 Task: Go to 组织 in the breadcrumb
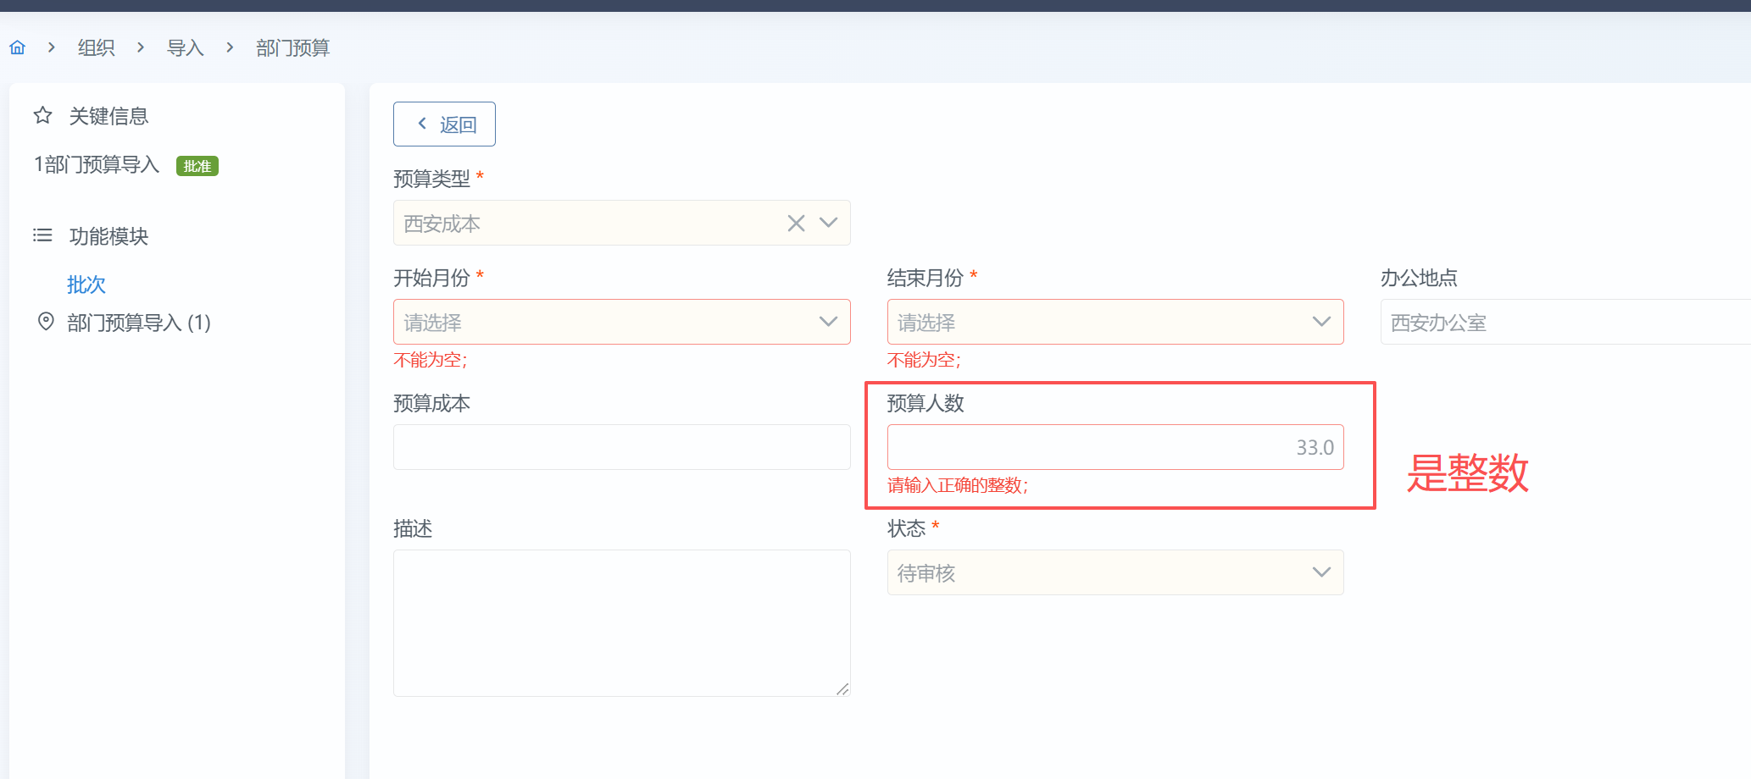[x=96, y=48]
